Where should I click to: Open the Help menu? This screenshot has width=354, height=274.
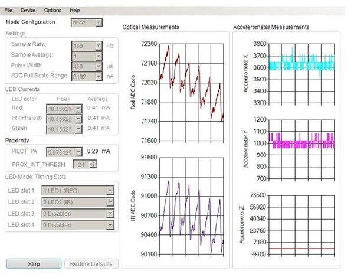74,11
